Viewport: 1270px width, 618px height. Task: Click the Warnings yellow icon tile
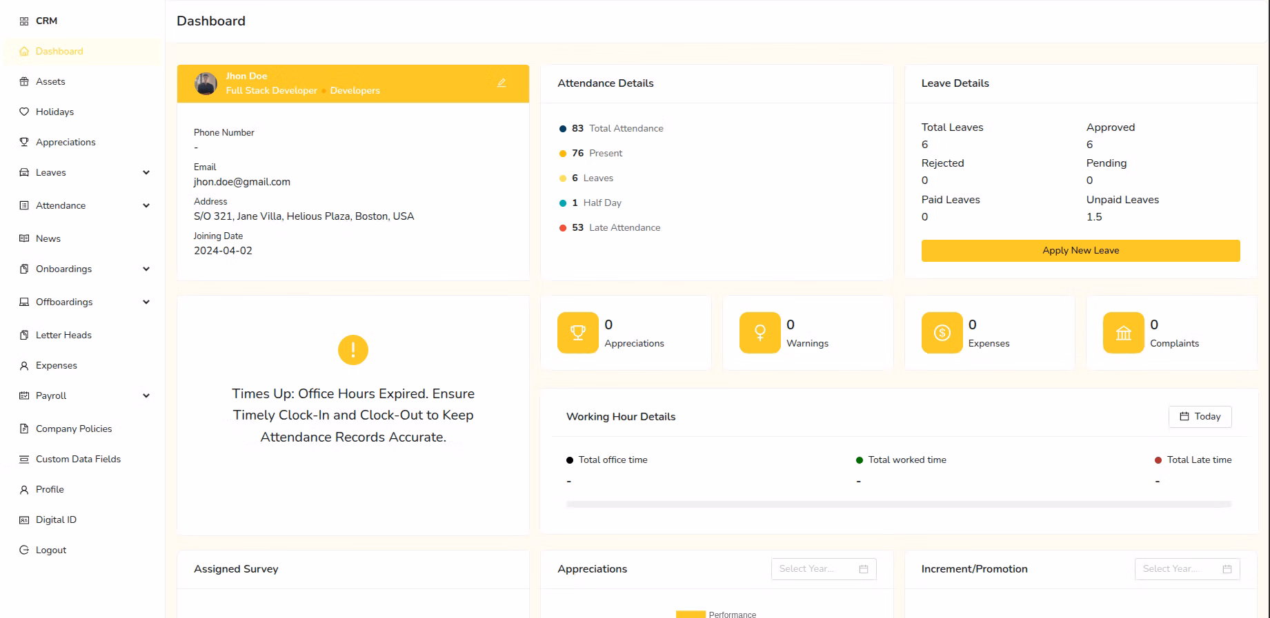[x=760, y=333]
